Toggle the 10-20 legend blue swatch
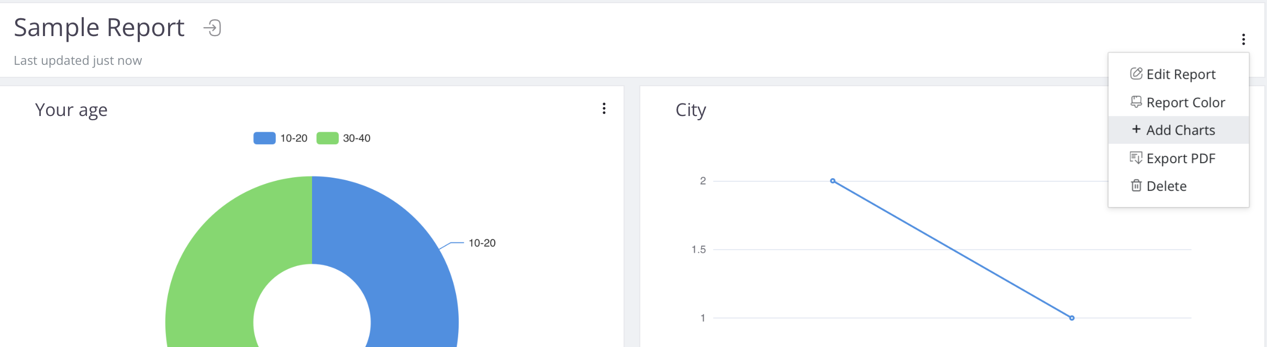 pyautogui.click(x=264, y=138)
